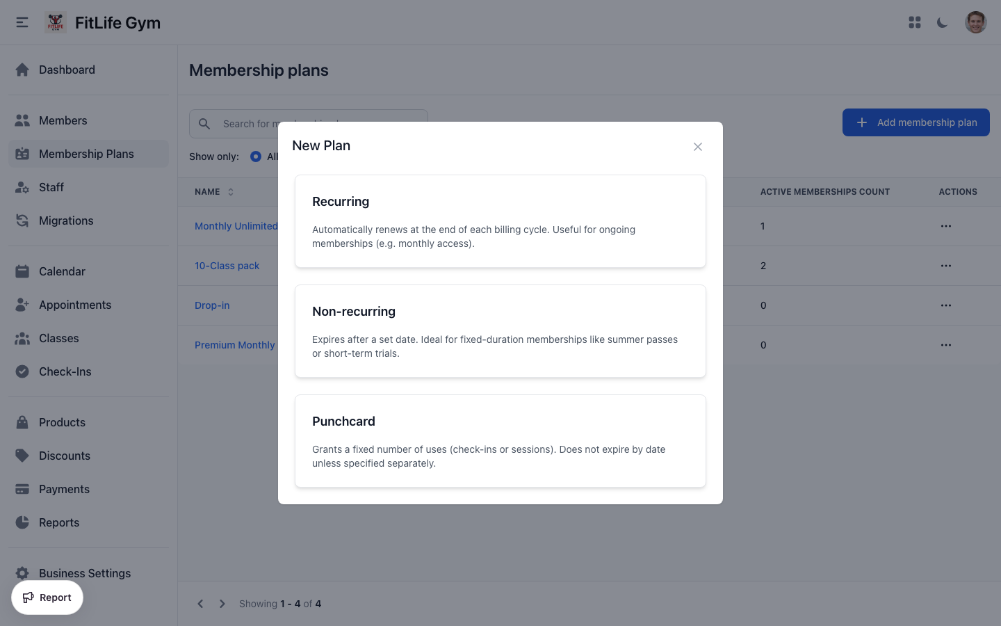1001x626 pixels.
Task: Click the Payments card icon
Action: point(23,489)
